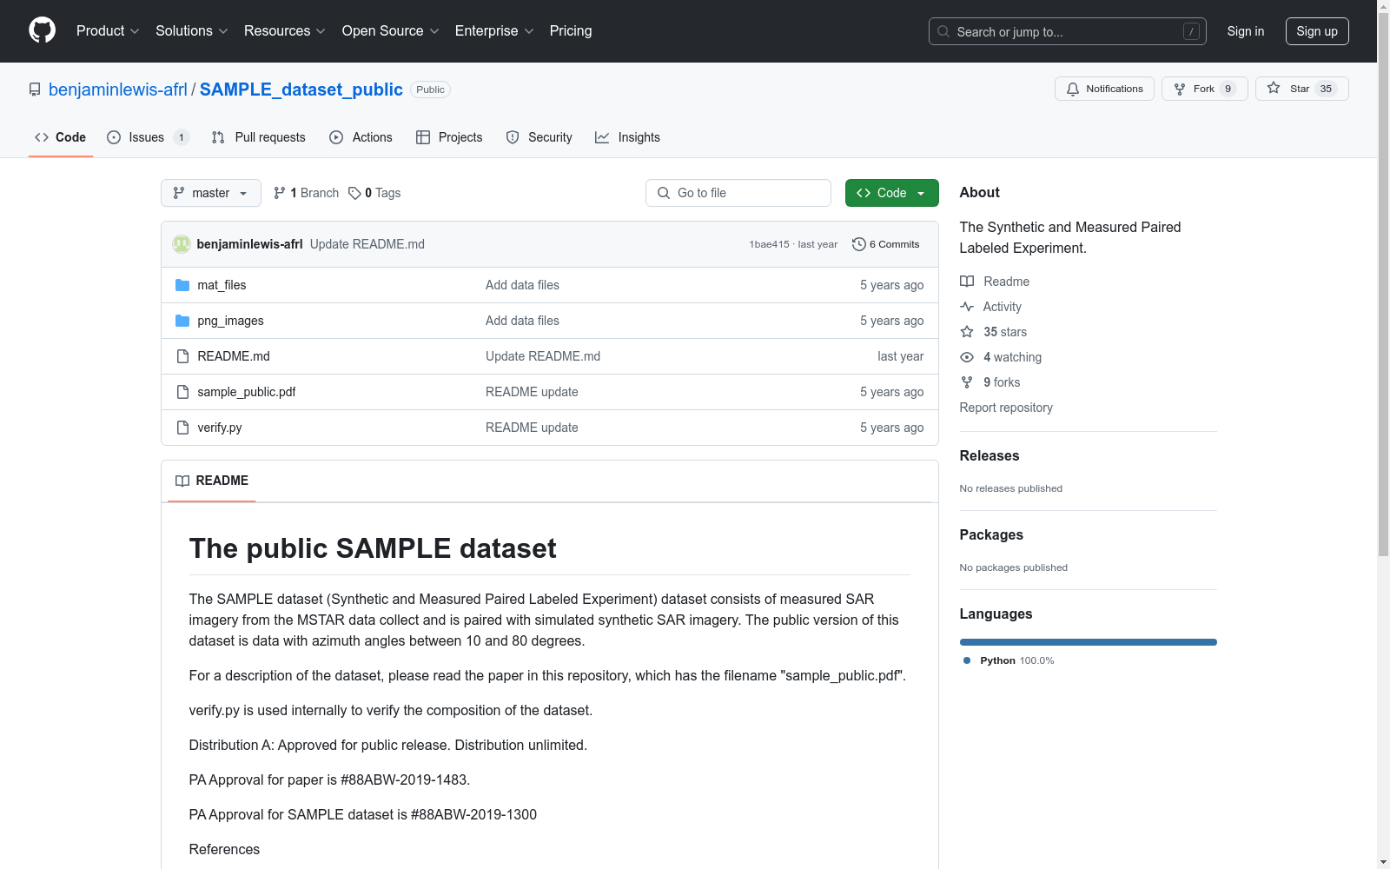Click the Languages bar for Python
The image size is (1390, 869).
pyautogui.click(x=1089, y=642)
